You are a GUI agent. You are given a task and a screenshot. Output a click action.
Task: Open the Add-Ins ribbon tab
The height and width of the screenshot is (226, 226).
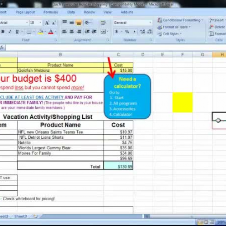click(x=127, y=12)
